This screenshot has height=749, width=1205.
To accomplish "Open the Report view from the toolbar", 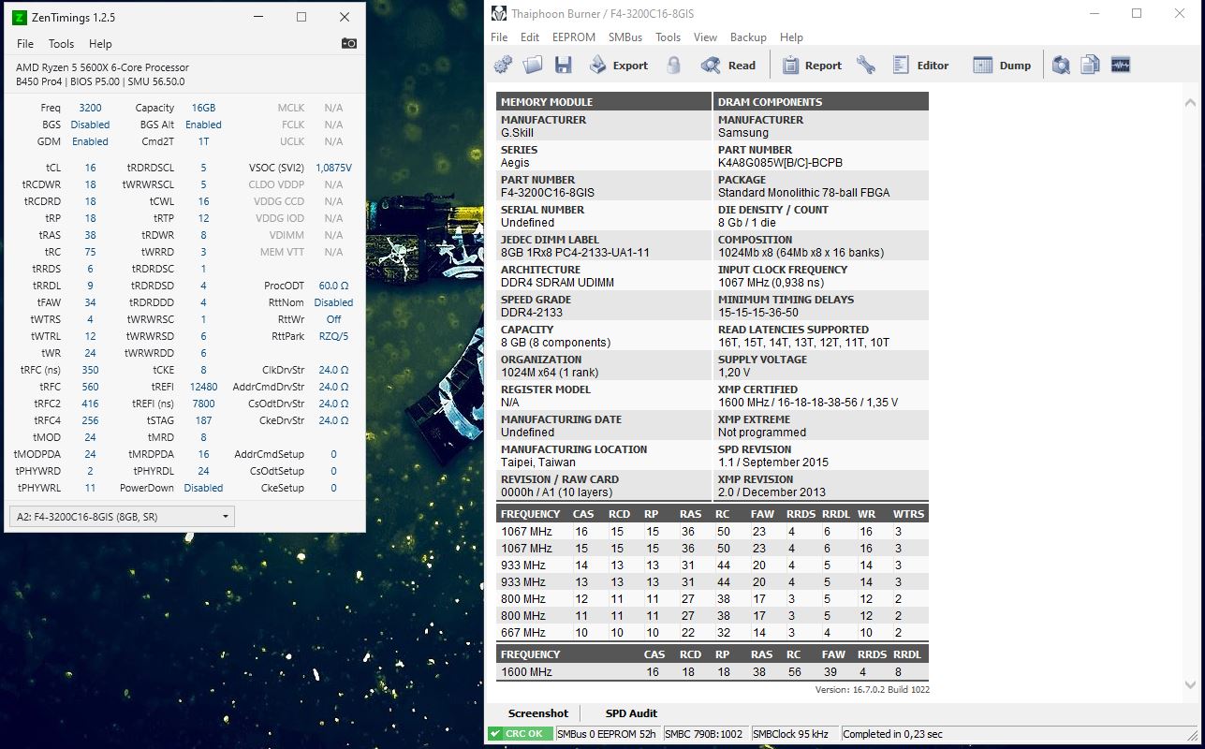I will pos(812,66).
